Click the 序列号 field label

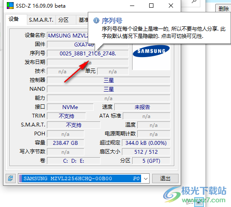37,53
